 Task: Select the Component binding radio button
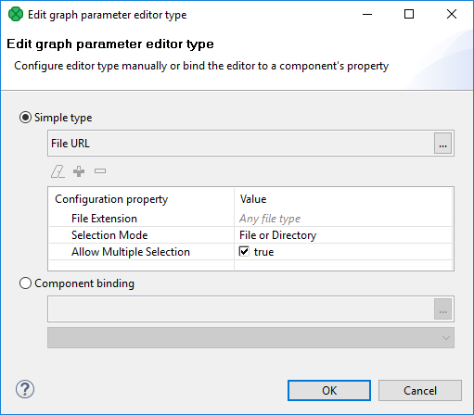25,283
